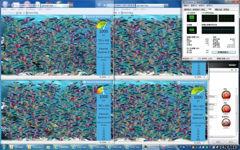Choose 50 fish in top-right fish tank

tap(198, 70)
